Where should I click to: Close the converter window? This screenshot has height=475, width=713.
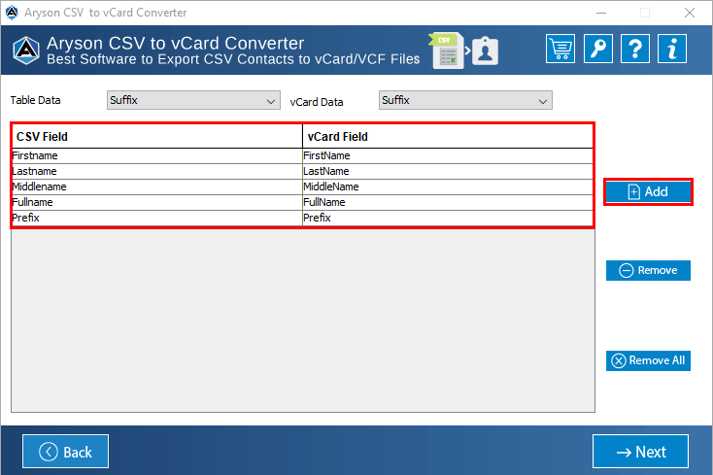[x=690, y=13]
